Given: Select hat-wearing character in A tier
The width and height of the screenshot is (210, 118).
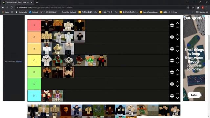Looking at the screenshot, I should click(x=79, y=37).
